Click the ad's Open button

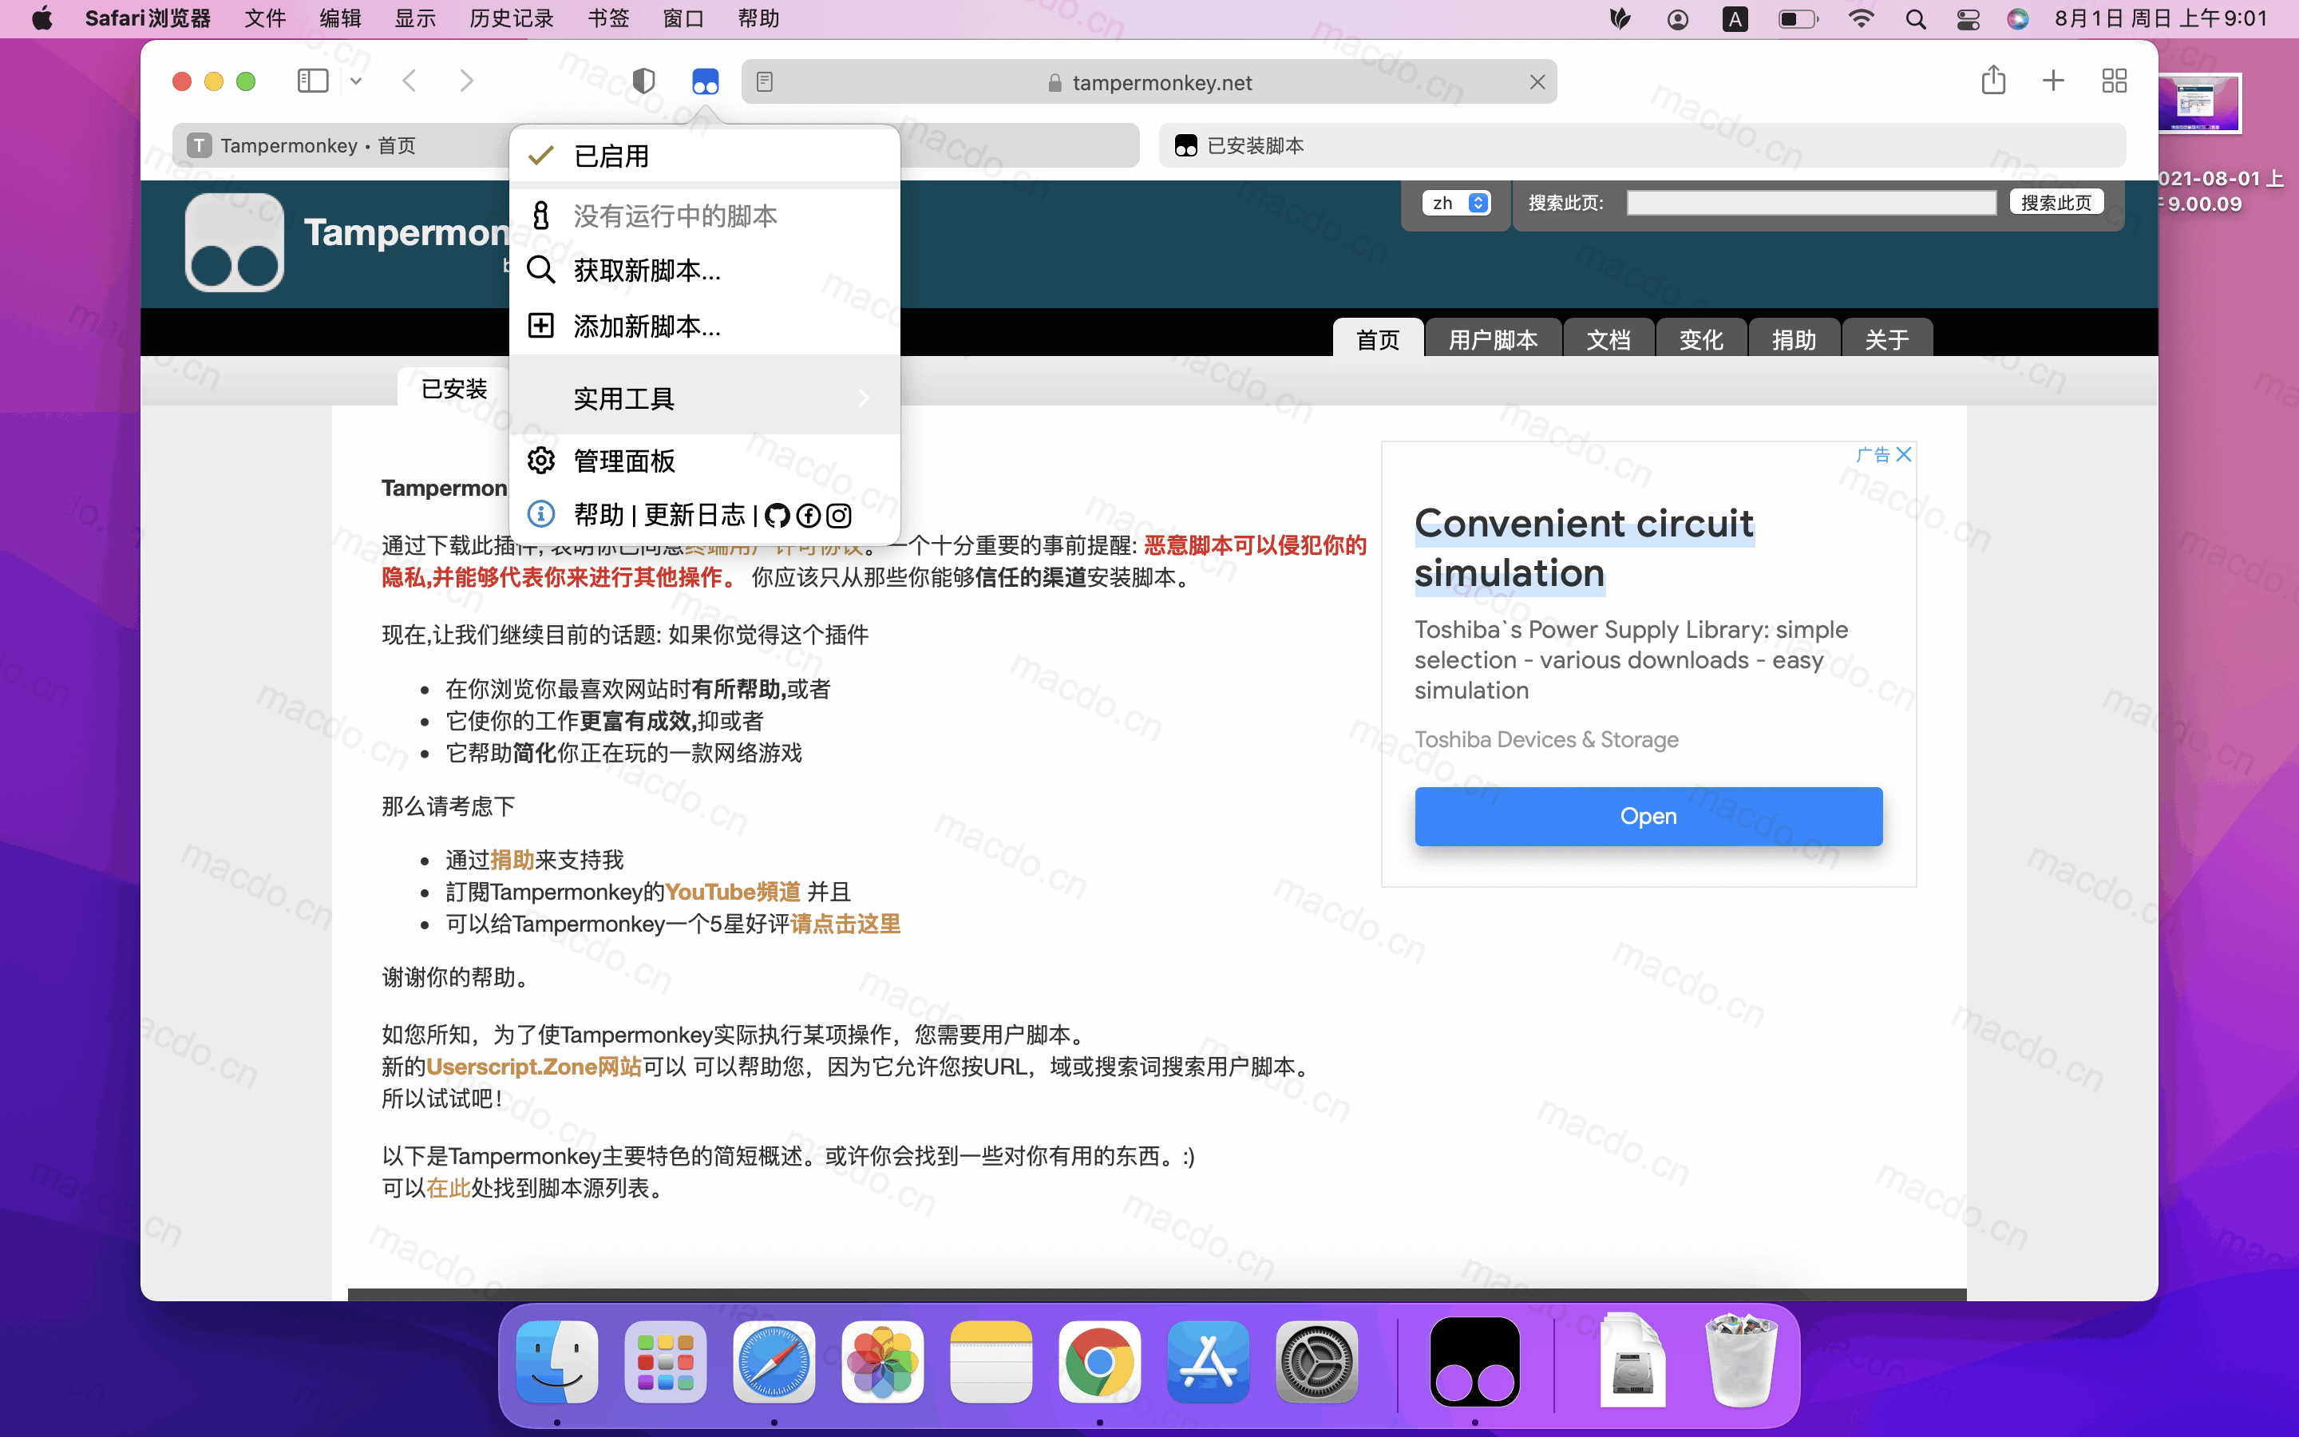coord(1648,815)
